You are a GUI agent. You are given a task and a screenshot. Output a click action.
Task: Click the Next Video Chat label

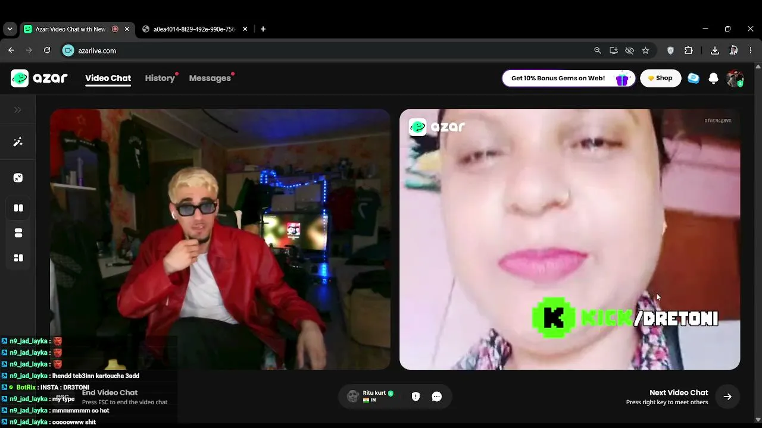click(x=679, y=392)
